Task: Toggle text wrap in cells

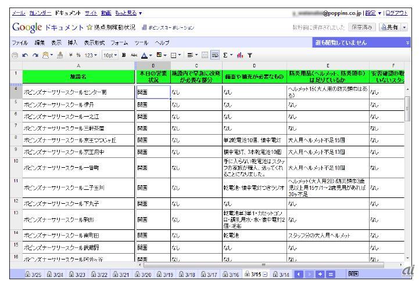Action: 216,56
